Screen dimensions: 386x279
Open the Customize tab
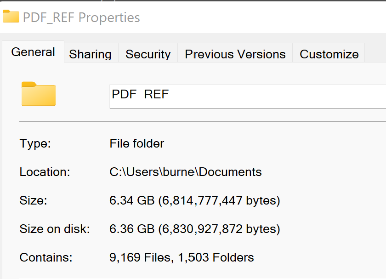coord(329,54)
